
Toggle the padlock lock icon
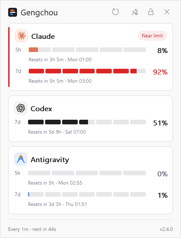click(151, 12)
